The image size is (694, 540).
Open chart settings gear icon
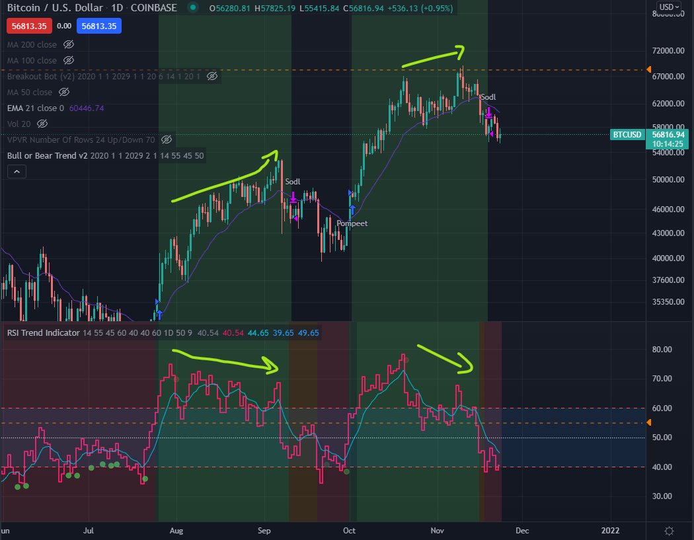669,530
